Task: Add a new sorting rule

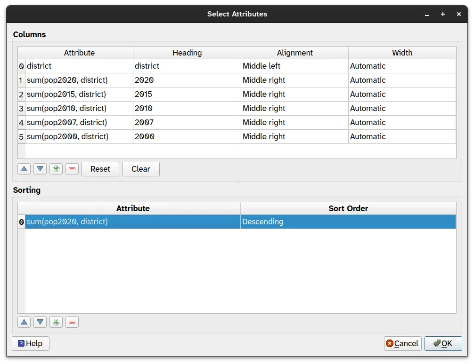Action: pyautogui.click(x=56, y=322)
